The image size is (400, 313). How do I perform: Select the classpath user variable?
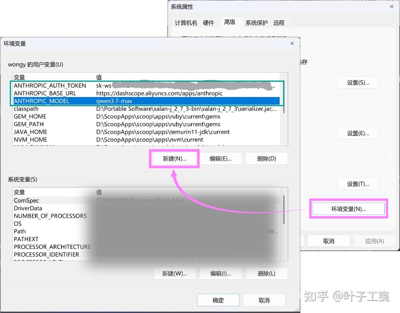pos(146,109)
